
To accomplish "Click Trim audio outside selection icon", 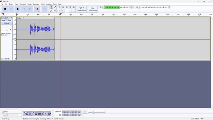I will (60, 11).
